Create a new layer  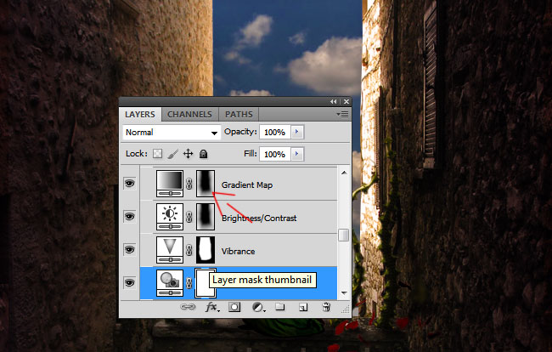tap(303, 307)
